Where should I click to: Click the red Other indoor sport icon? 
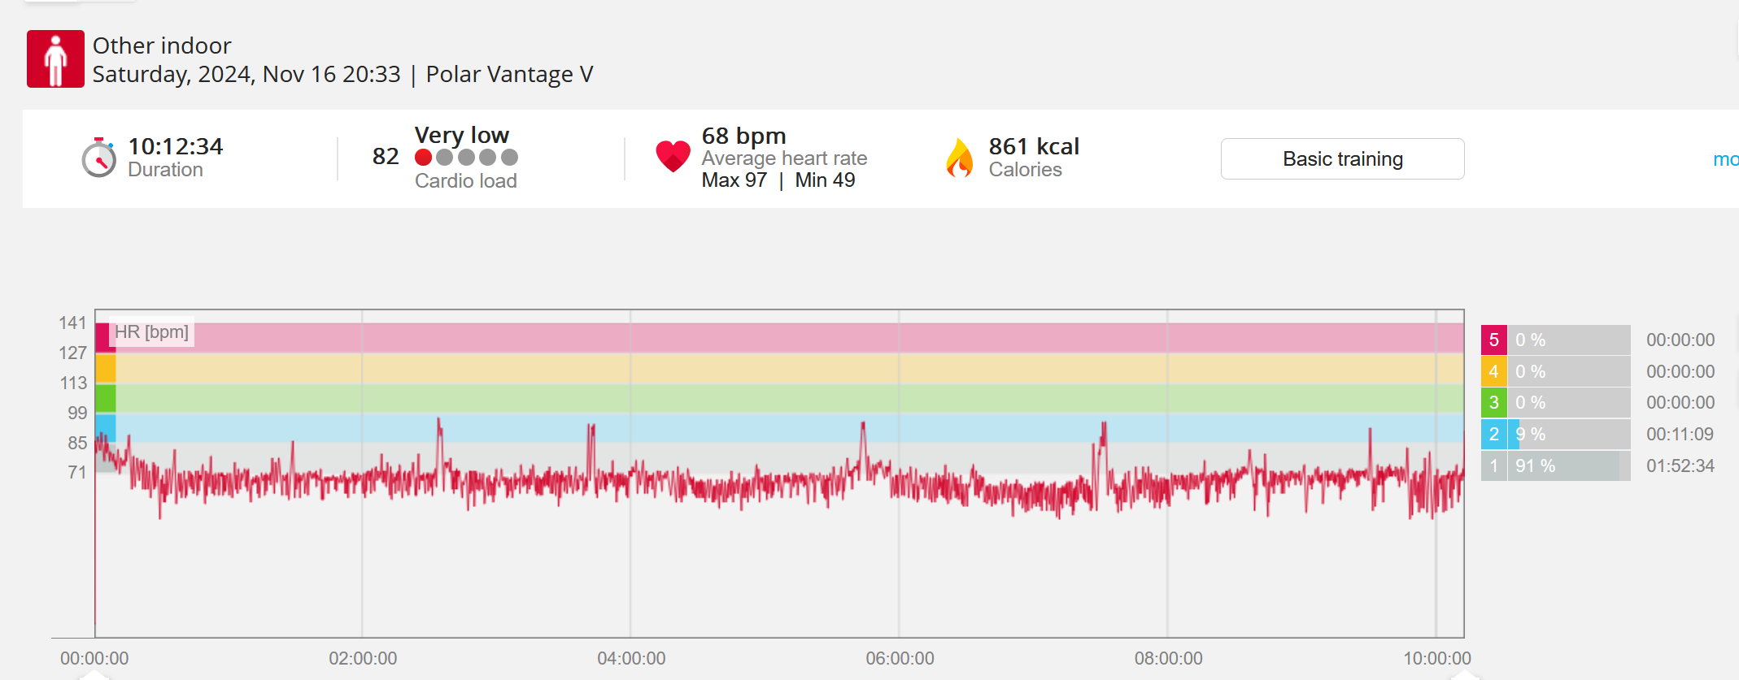tap(55, 58)
